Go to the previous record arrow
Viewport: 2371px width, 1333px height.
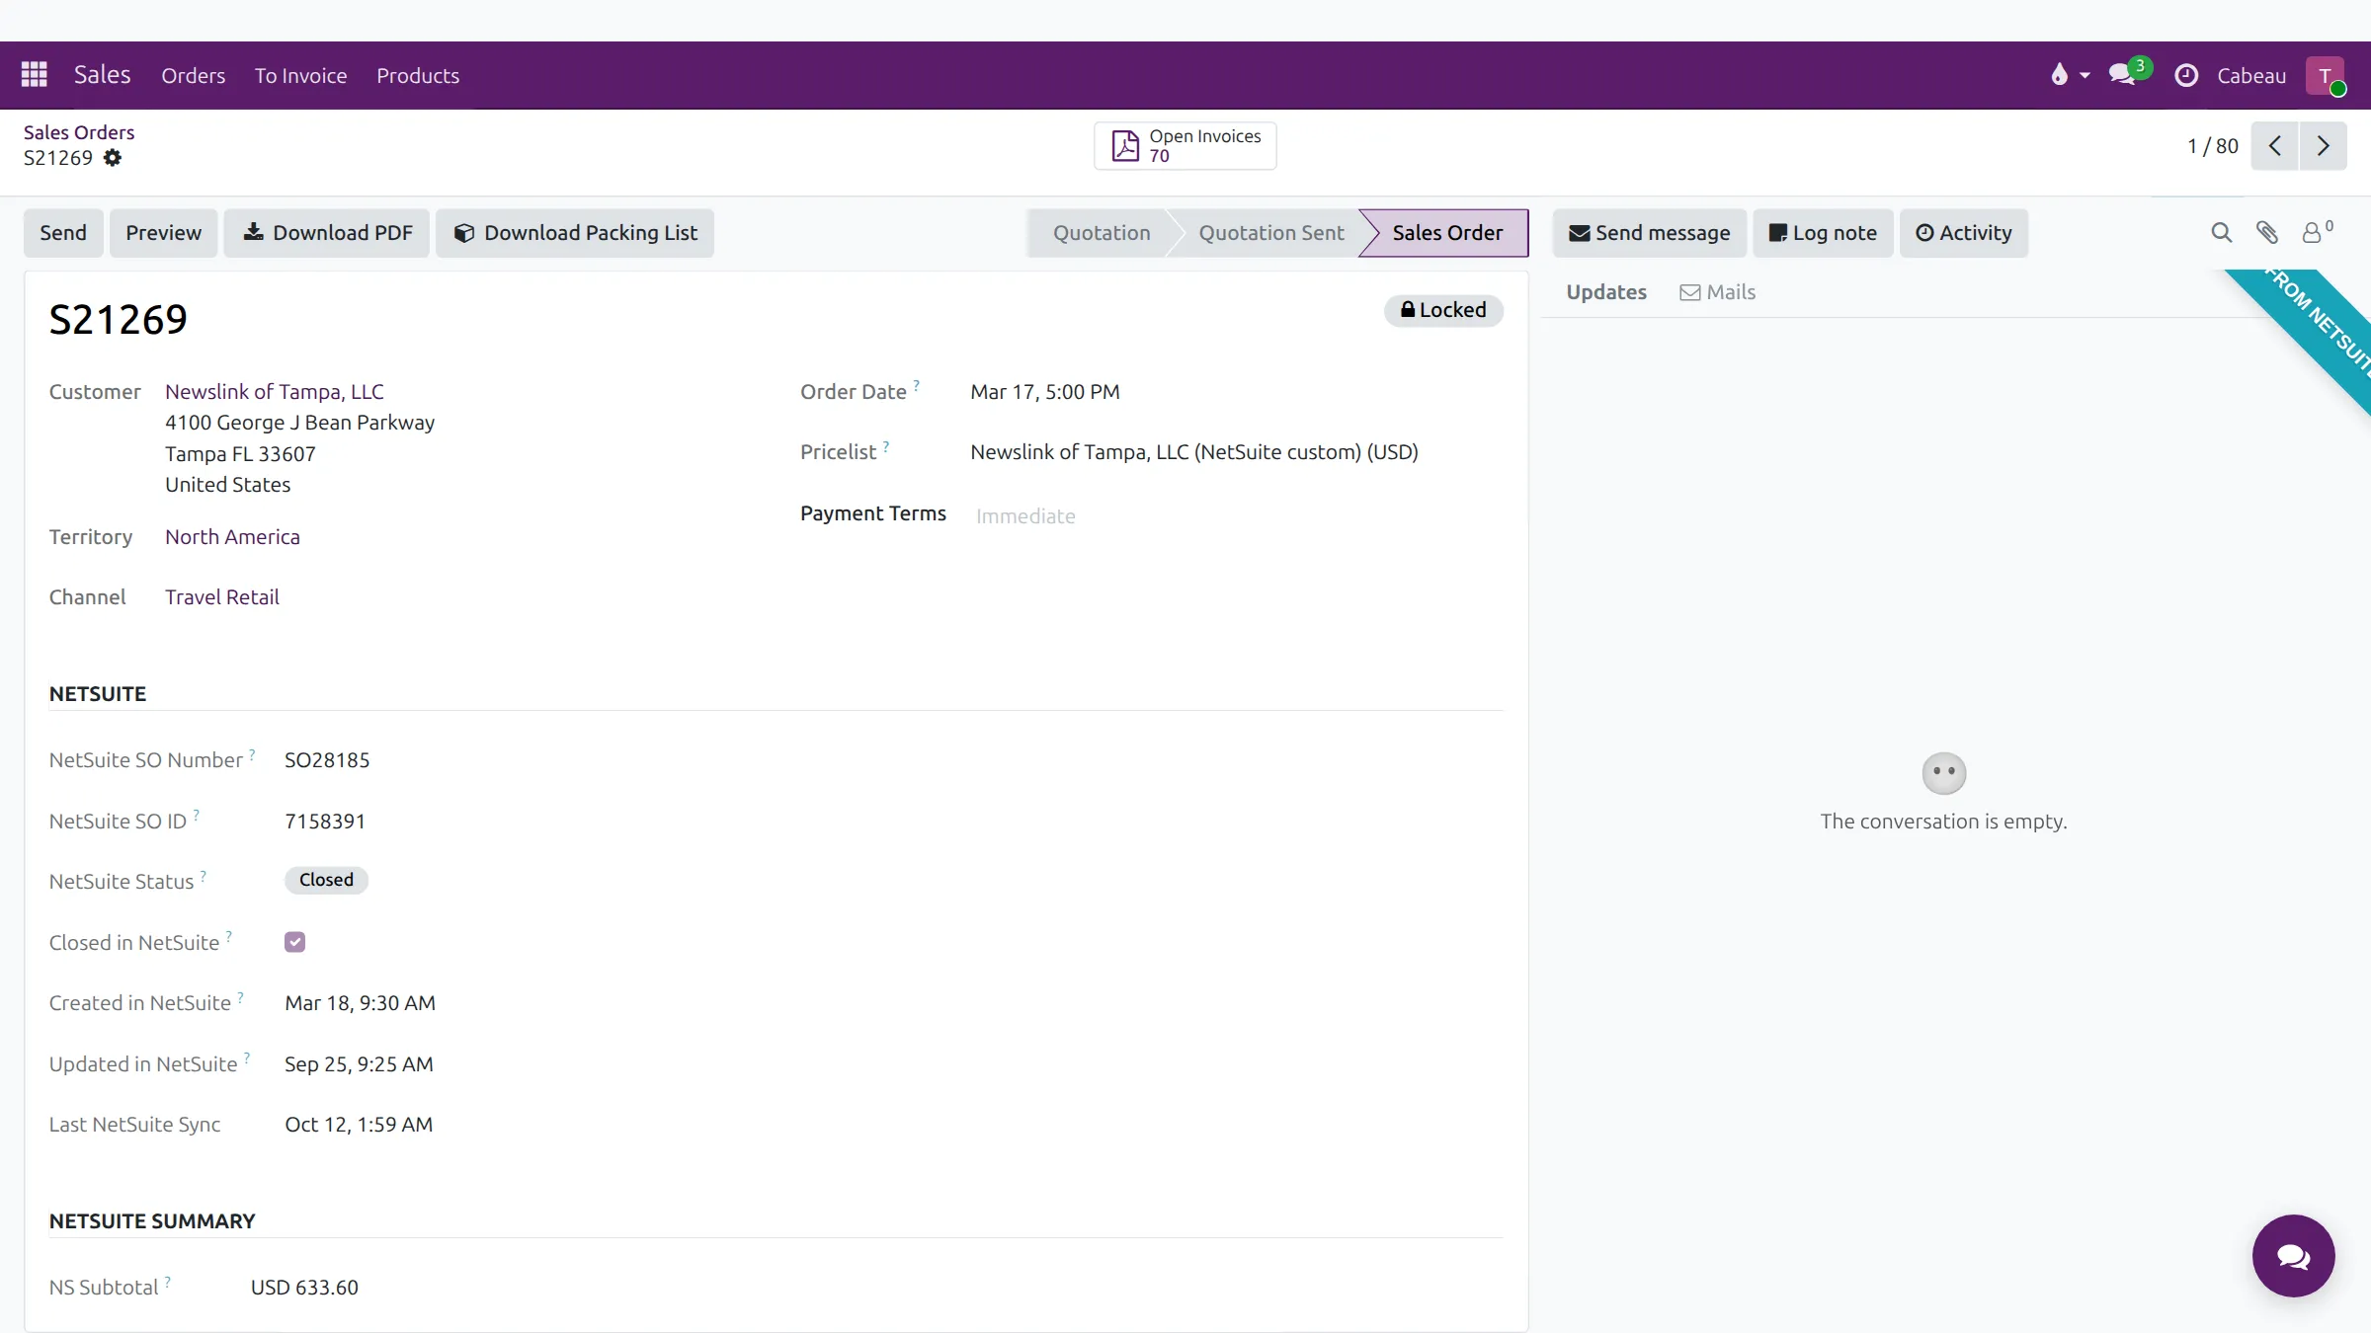pos(2275,146)
